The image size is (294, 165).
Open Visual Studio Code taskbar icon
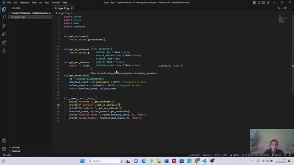coord(204,161)
